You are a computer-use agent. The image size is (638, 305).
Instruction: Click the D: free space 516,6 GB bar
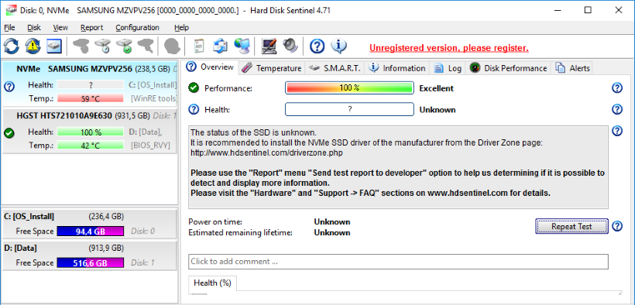click(91, 263)
